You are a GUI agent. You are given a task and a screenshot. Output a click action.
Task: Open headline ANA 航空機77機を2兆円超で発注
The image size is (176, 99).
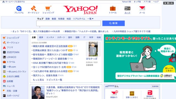(50, 63)
